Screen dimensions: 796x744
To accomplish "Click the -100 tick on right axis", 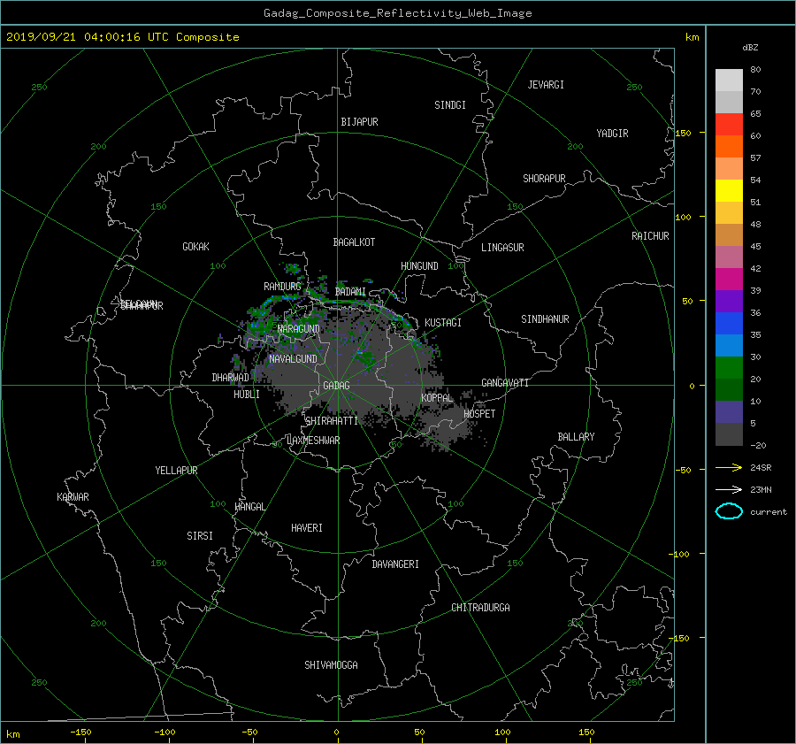I will click(x=678, y=554).
